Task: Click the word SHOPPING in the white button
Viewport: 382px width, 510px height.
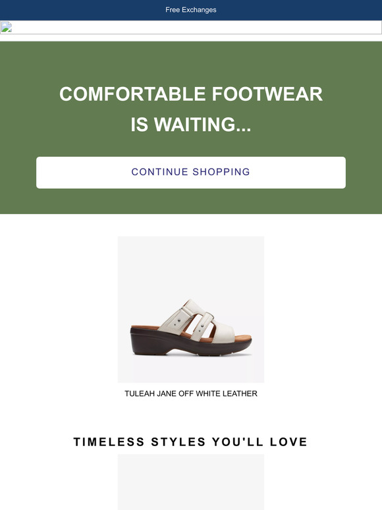Action: [x=221, y=172]
